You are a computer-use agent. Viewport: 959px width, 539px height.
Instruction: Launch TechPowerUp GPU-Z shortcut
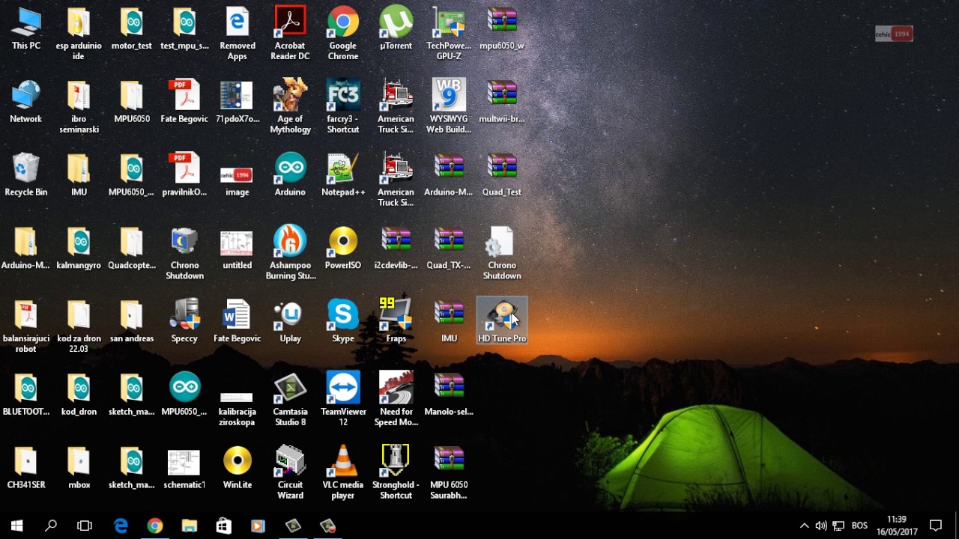click(449, 34)
